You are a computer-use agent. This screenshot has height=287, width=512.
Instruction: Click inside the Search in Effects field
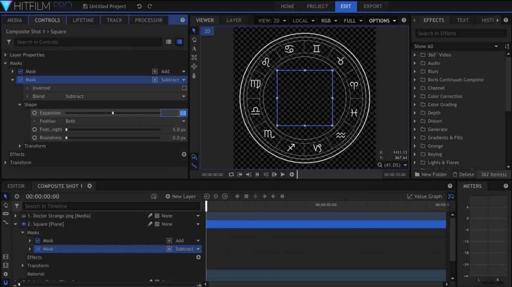coord(460,33)
